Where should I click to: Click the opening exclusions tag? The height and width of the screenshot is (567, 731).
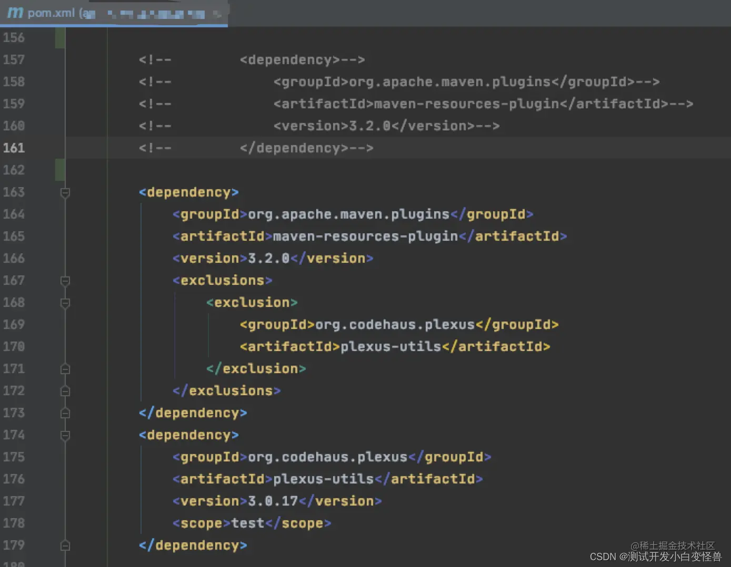pyautogui.click(x=222, y=281)
